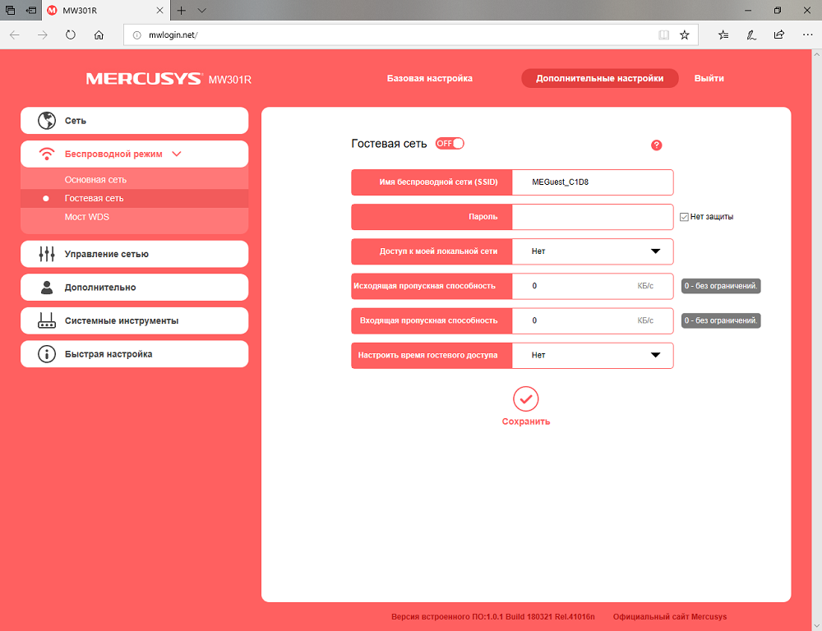Click the user icon beside Дополнительно
The width and height of the screenshot is (822, 631).
click(x=47, y=288)
